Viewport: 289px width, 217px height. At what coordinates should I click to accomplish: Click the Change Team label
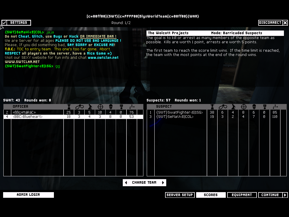(144, 183)
